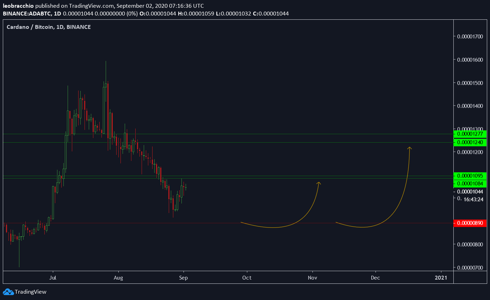490x300 pixels.
Task: Select the Oct label on time axis
Action: click(247, 278)
